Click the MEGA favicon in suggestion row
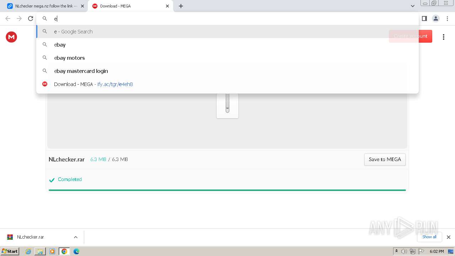The height and width of the screenshot is (256, 455). pyautogui.click(x=45, y=84)
